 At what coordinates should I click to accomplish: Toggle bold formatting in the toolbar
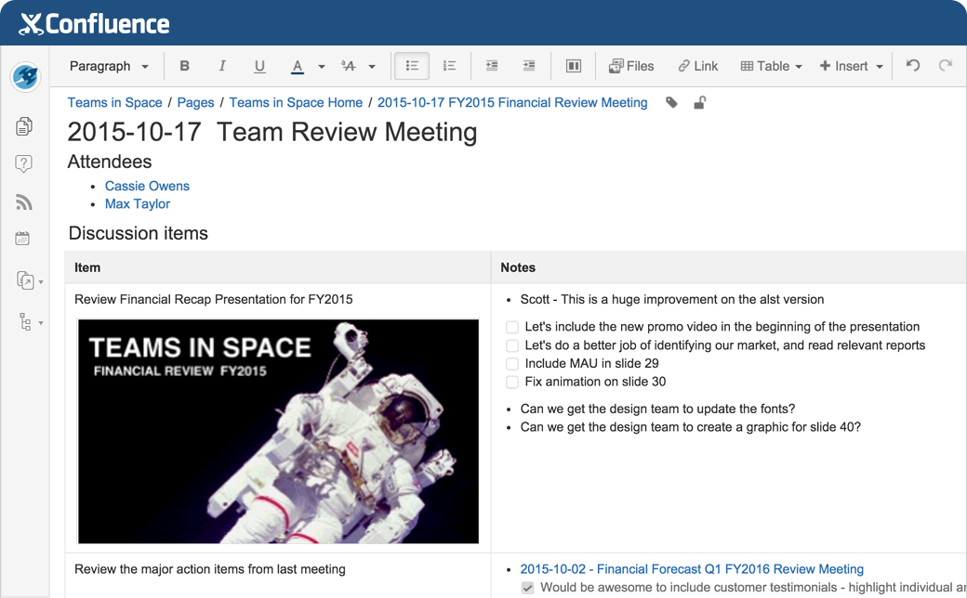[184, 66]
